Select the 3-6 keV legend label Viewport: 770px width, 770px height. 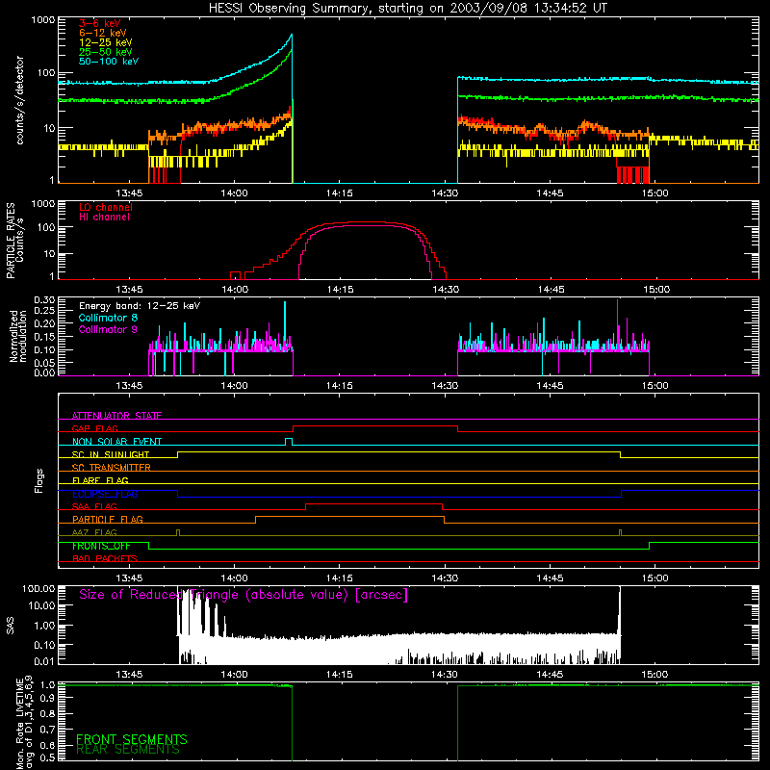pyautogui.click(x=100, y=23)
